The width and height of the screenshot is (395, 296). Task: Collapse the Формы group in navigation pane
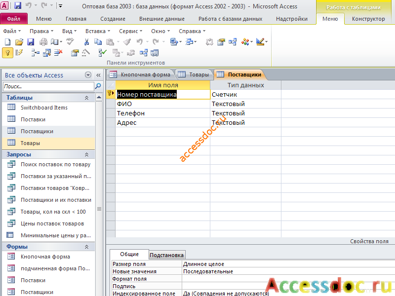point(87,247)
